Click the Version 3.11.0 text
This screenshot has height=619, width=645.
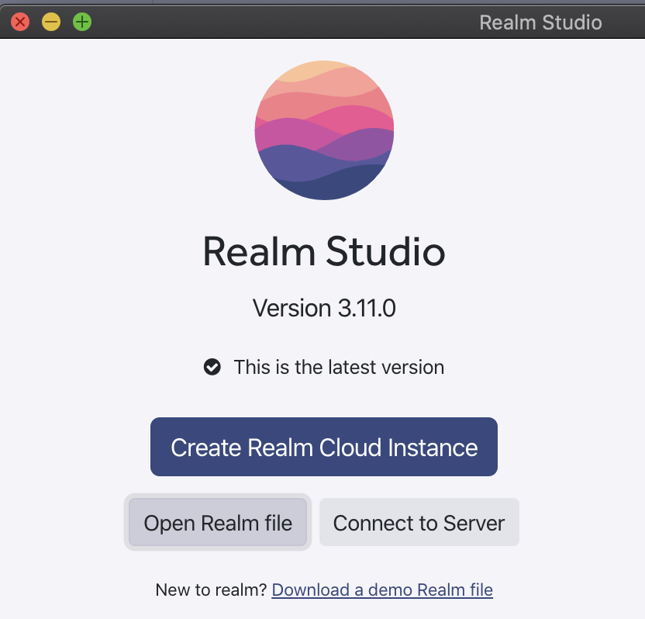[x=324, y=308]
